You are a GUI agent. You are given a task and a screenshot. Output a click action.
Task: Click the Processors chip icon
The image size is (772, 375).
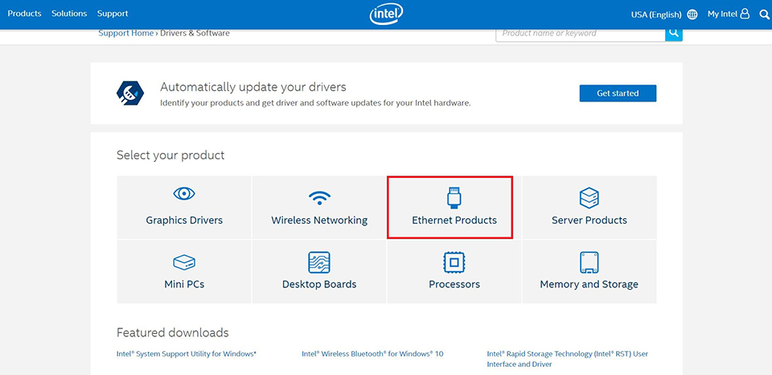pos(454,262)
